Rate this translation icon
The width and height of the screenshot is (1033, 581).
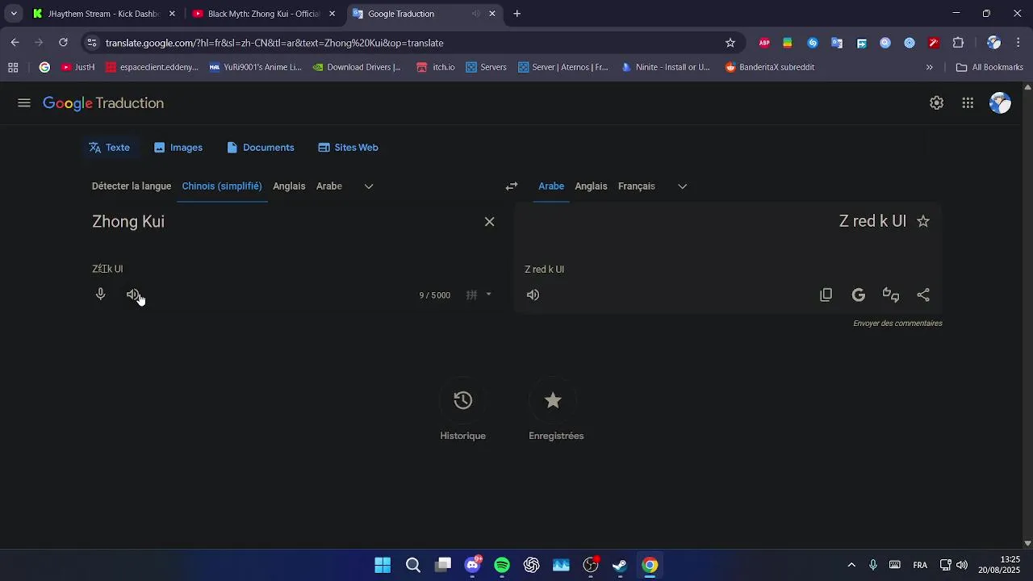pyautogui.click(x=891, y=295)
